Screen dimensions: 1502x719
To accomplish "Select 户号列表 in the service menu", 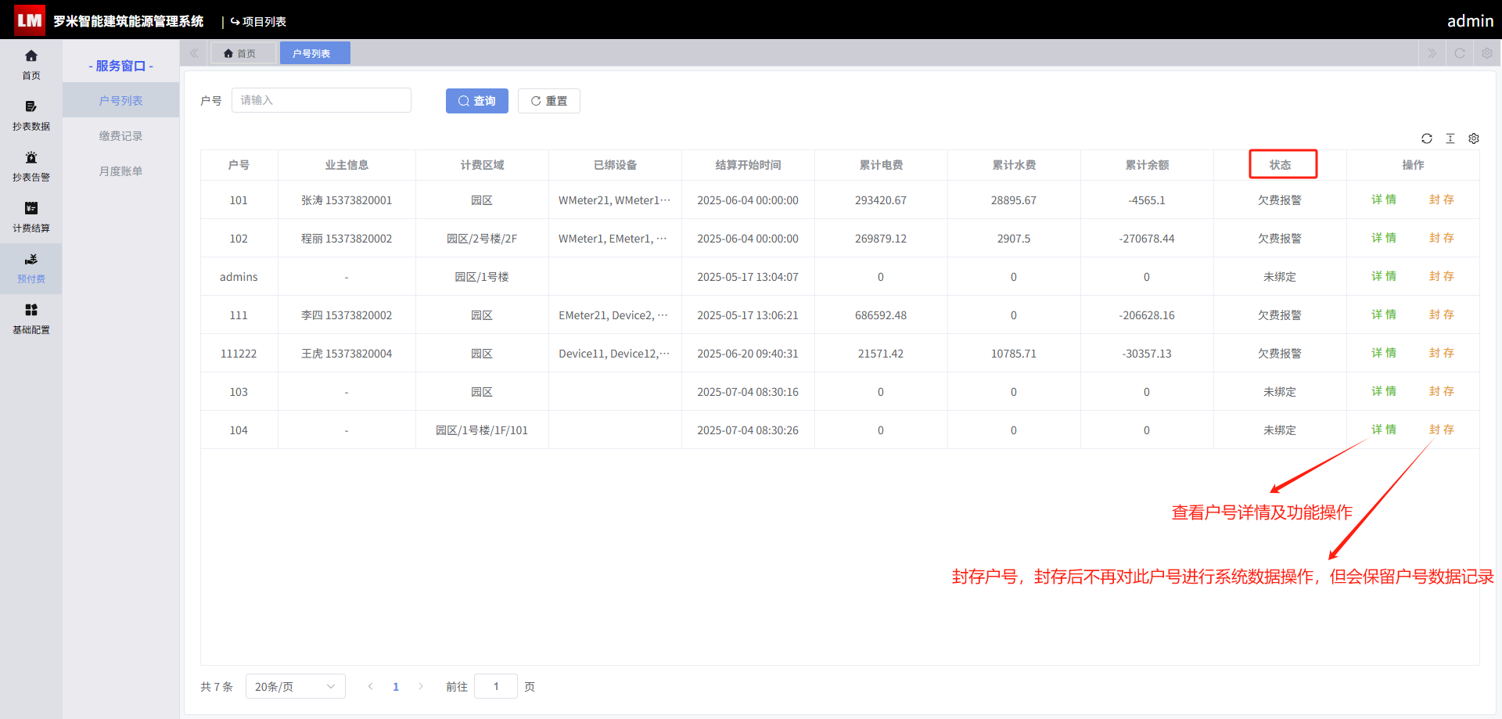I will tap(120, 100).
